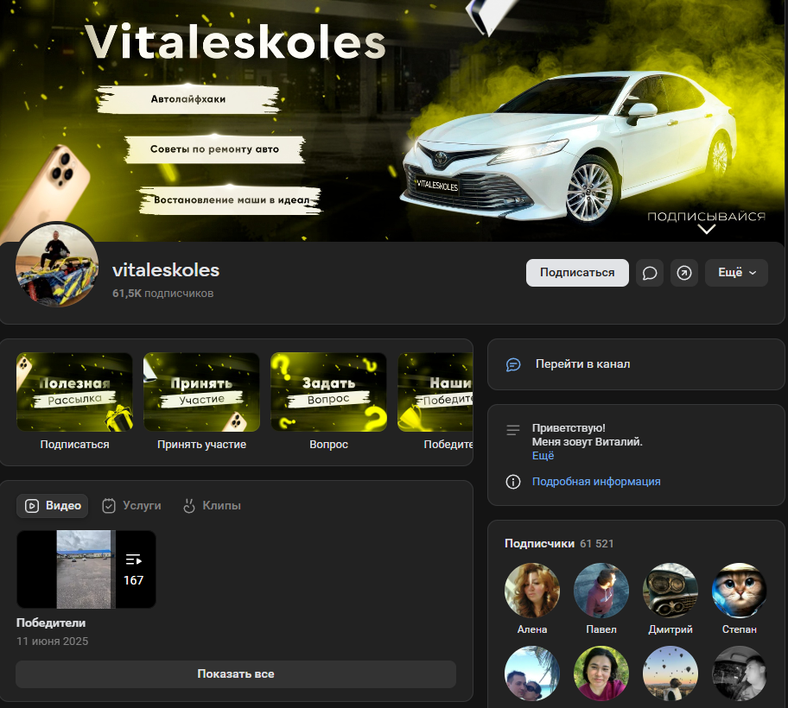Viewport: 788px width, 708px height.
Task: Open the Задать Вопрос menu tile
Action: point(328,392)
